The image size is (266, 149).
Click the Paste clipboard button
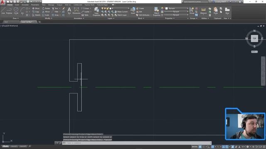(216, 11)
